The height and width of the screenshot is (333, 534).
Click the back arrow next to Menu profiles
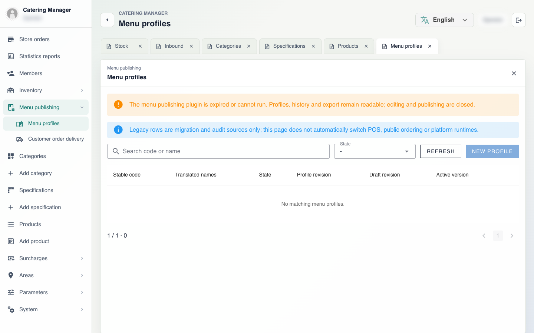click(107, 20)
